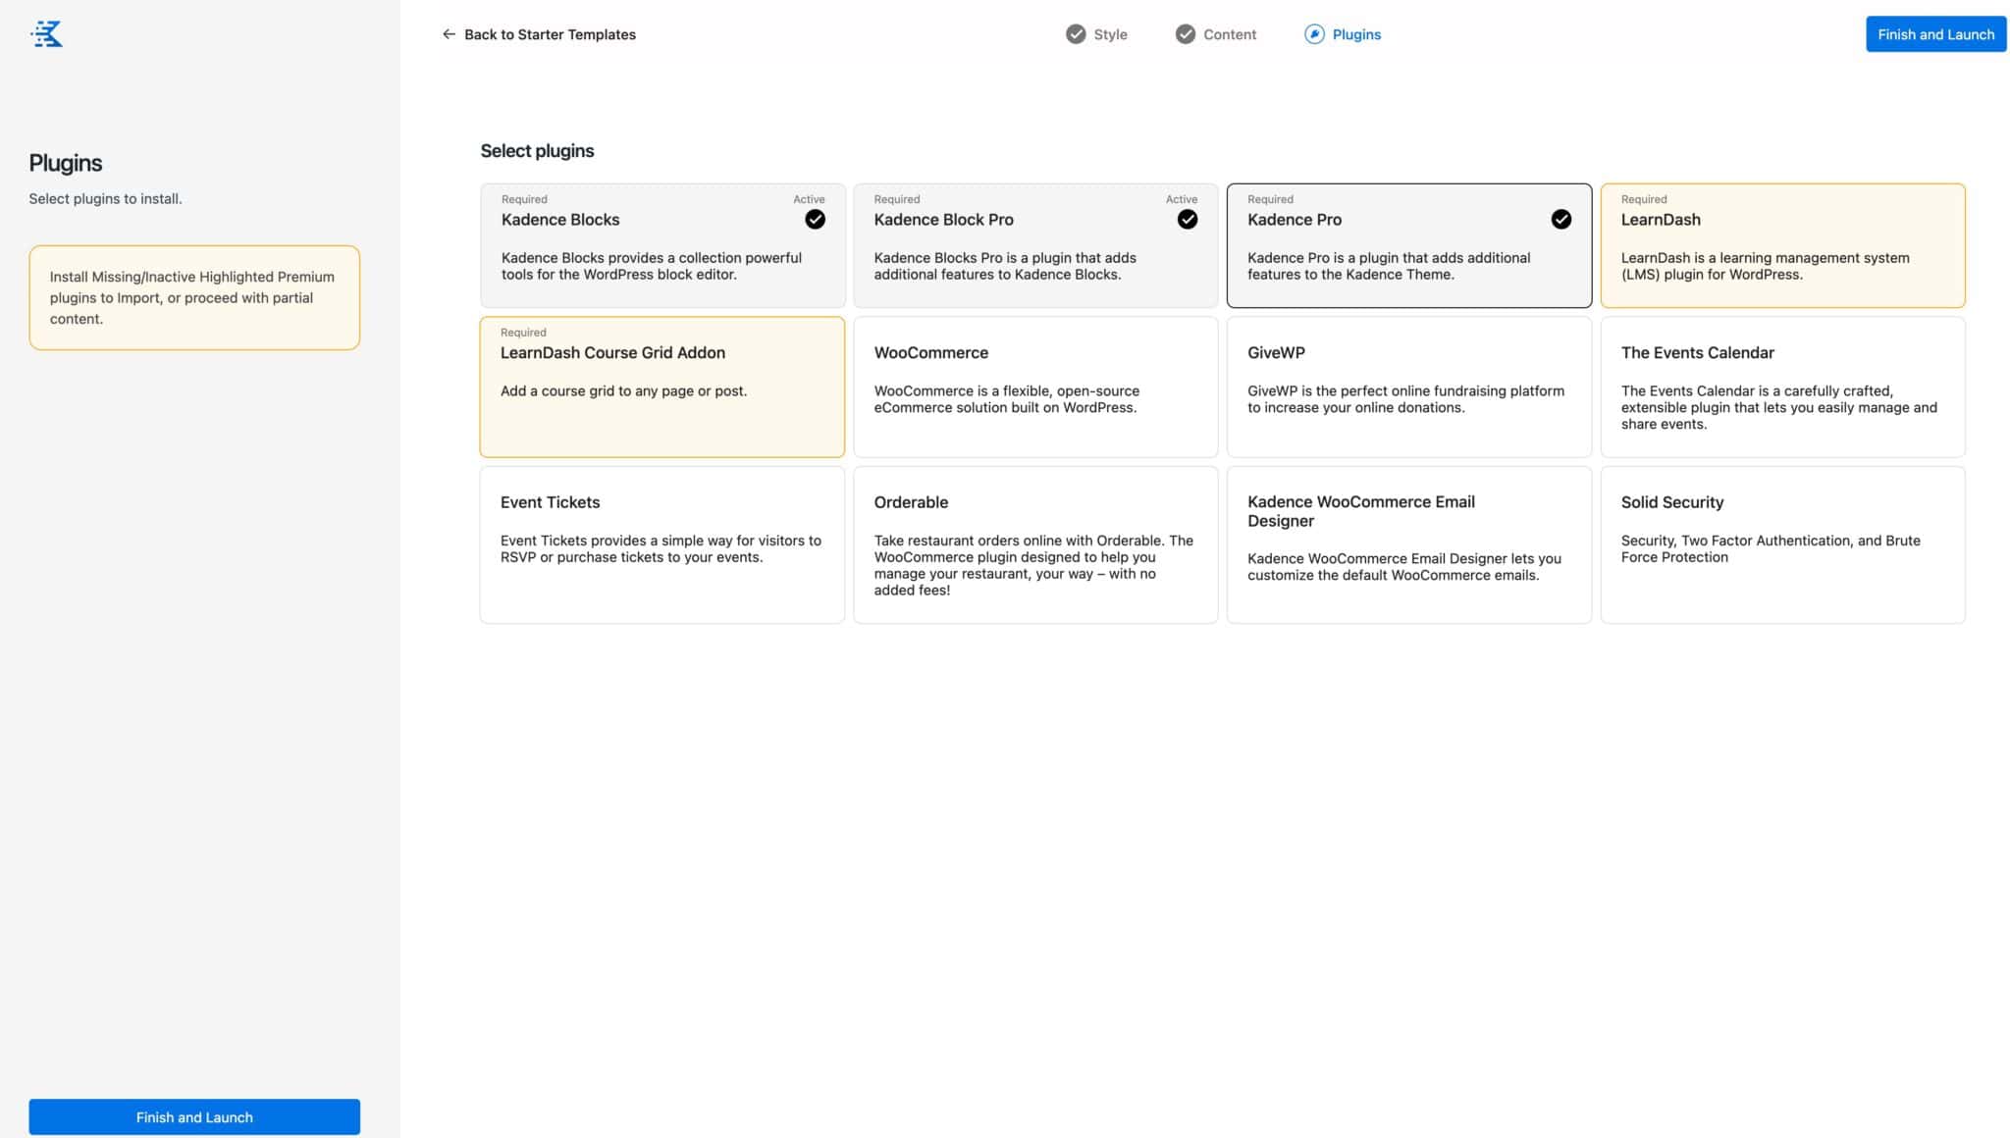Click the back arrow beside Starter Templates
Image resolution: width=2010 pixels, height=1138 pixels.
pyautogui.click(x=449, y=33)
